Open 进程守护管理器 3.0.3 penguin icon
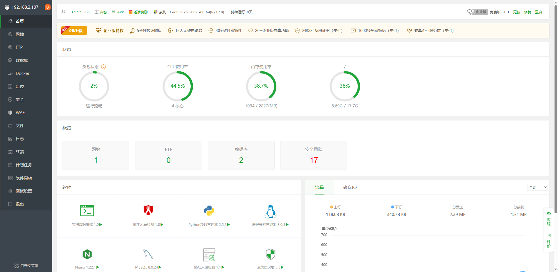Screen dimensions: 558x272 click(x=270, y=211)
